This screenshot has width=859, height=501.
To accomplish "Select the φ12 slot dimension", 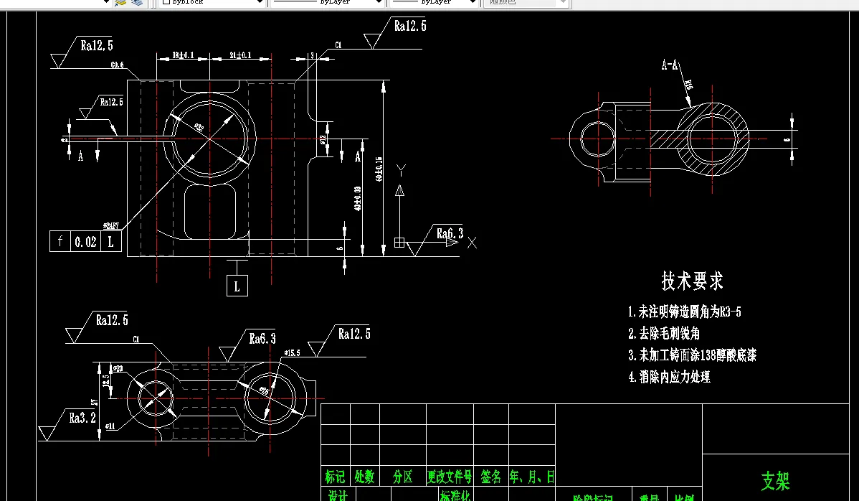I will point(323,140).
